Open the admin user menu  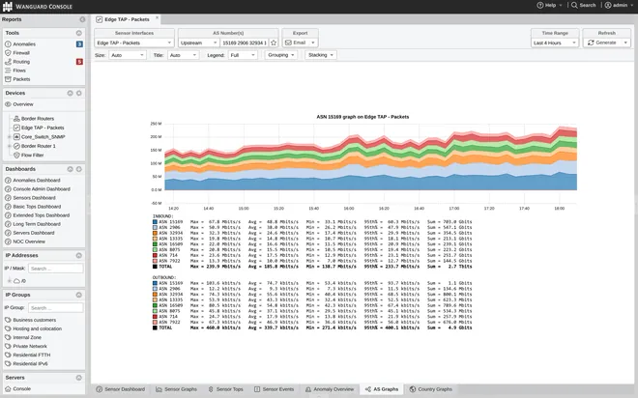click(x=619, y=5)
